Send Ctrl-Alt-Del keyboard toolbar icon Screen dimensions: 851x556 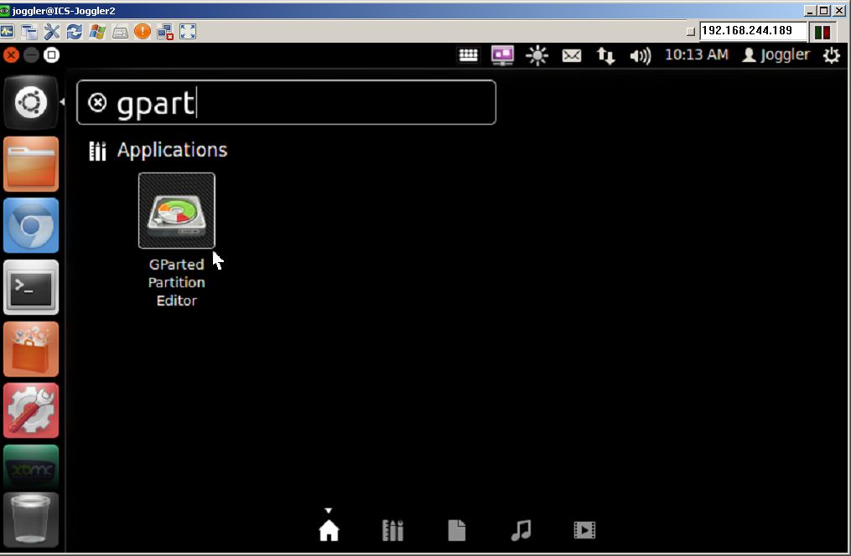120,33
